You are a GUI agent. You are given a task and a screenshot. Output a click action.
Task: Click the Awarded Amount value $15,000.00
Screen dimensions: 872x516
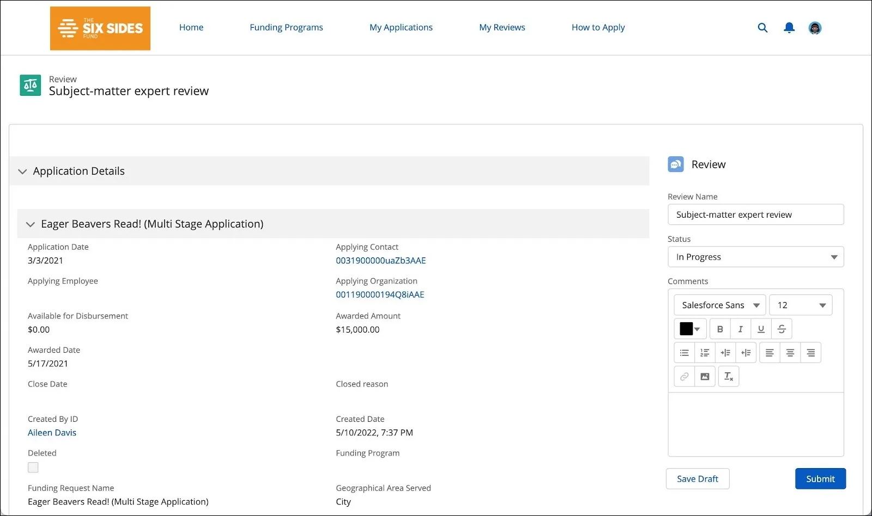tap(358, 329)
